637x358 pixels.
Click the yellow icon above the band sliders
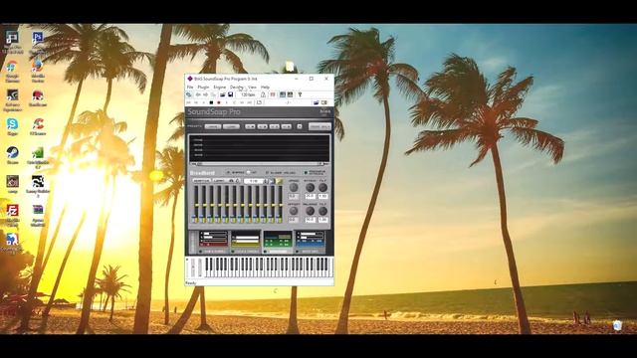point(279,181)
